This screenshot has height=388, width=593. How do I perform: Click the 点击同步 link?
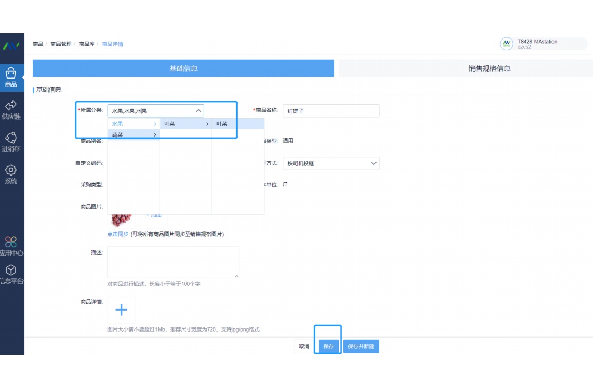(x=118, y=234)
